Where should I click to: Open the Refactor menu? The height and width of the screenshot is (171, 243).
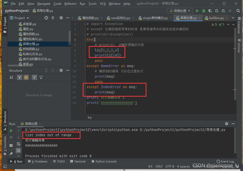[x=70, y=4]
